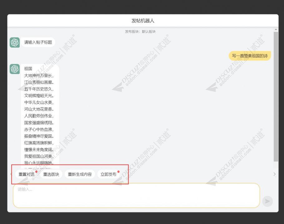This screenshot has width=284, height=224.
Task: Click the poem line 江山秀丽似画廊
Action: click(x=39, y=82)
